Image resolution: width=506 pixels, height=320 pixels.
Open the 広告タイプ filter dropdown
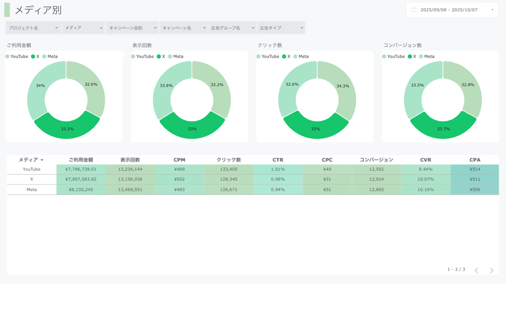point(281,28)
